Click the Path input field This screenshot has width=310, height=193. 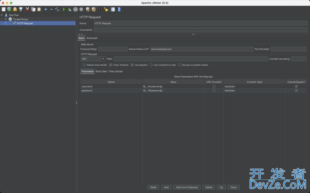[191, 59]
